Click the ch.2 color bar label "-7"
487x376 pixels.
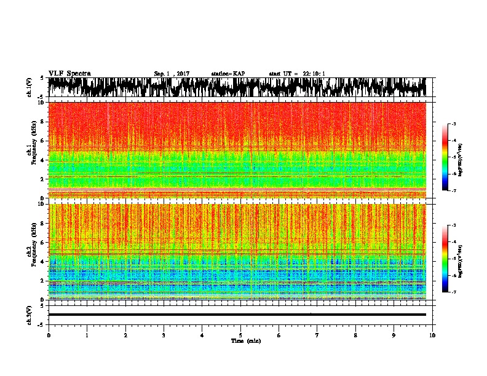click(x=454, y=292)
